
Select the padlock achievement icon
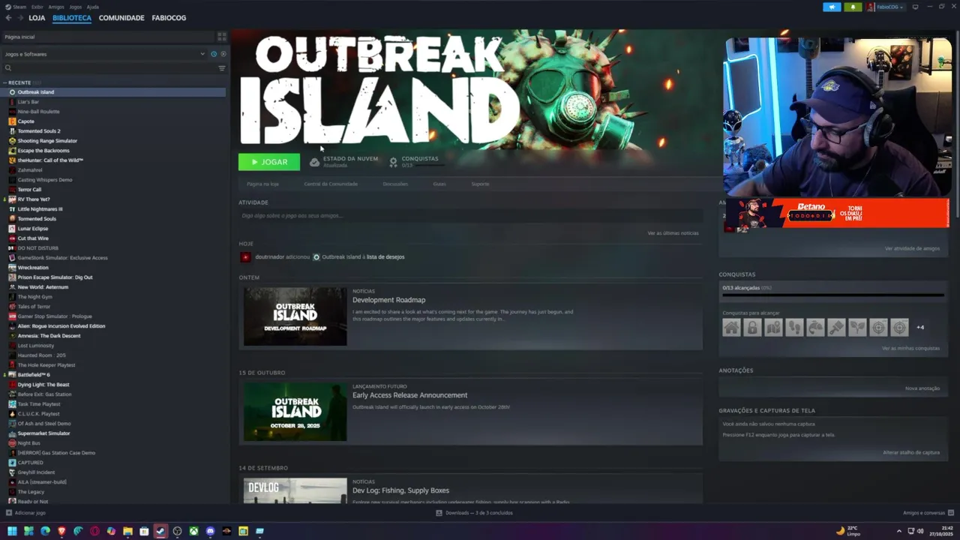pos(752,327)
